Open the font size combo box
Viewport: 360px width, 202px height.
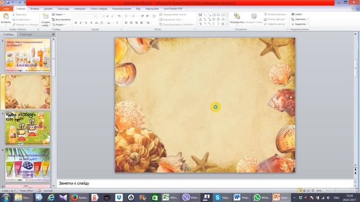[x=101, y=16]
